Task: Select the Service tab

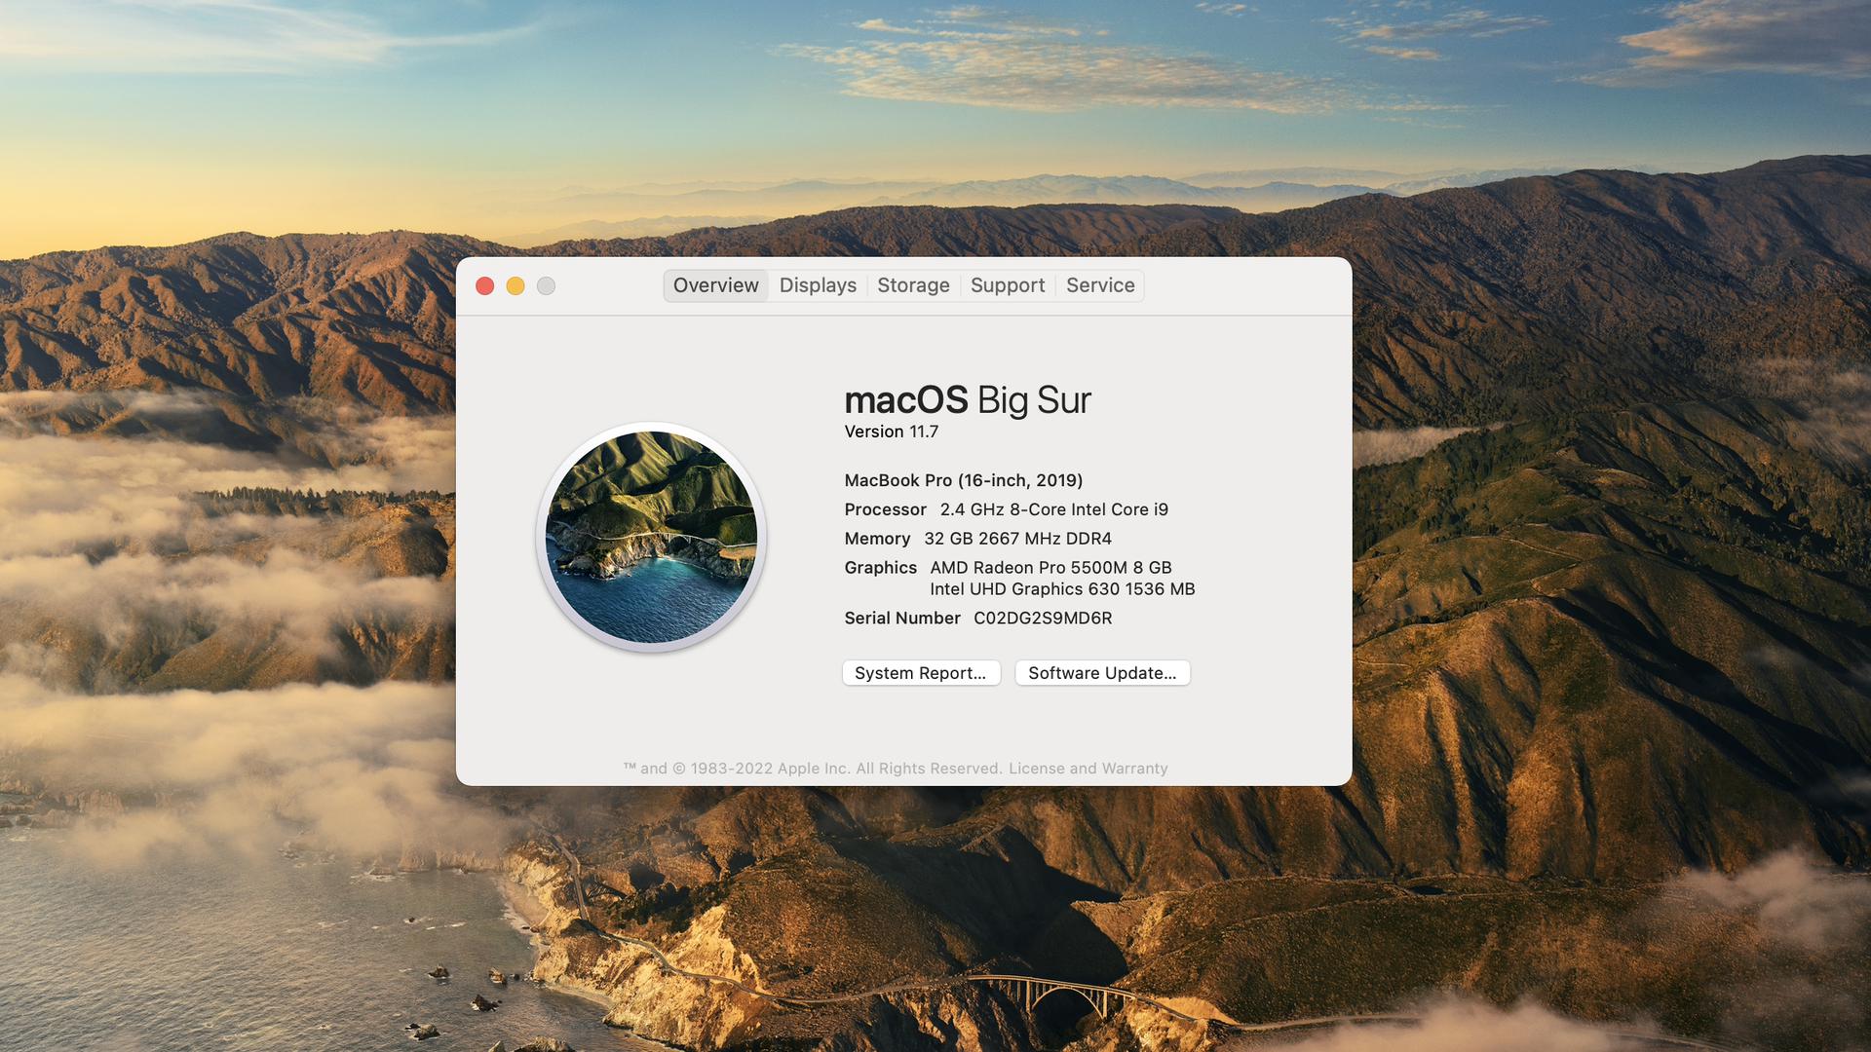Action: 1100,285
